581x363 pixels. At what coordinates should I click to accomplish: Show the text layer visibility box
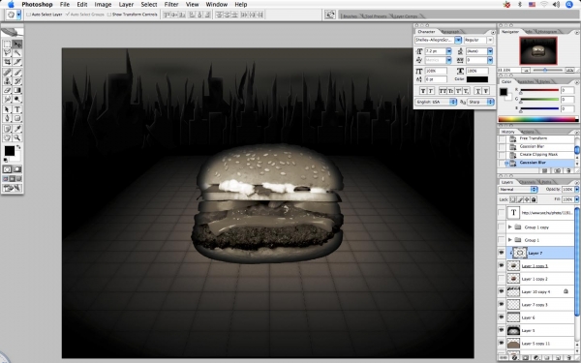[x=502, y=212]
